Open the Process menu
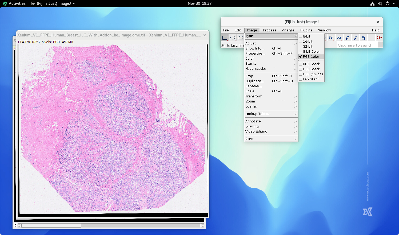This screenshot has width=399, height=235. point(269,30)
